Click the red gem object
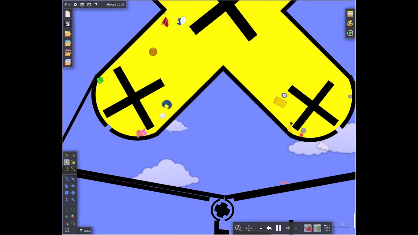The width and height of the screenshot is (418, 235). [x=165, y=22]
